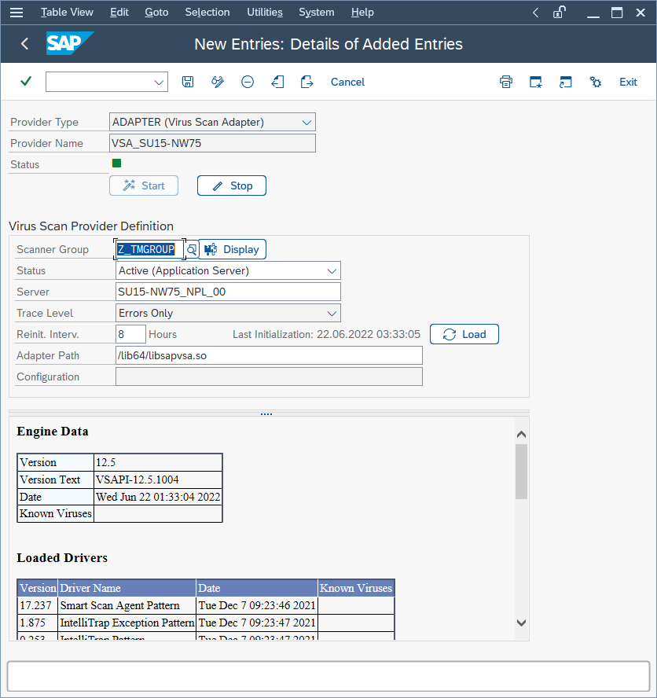Save the entry with the diskette icon

[188, 82]
